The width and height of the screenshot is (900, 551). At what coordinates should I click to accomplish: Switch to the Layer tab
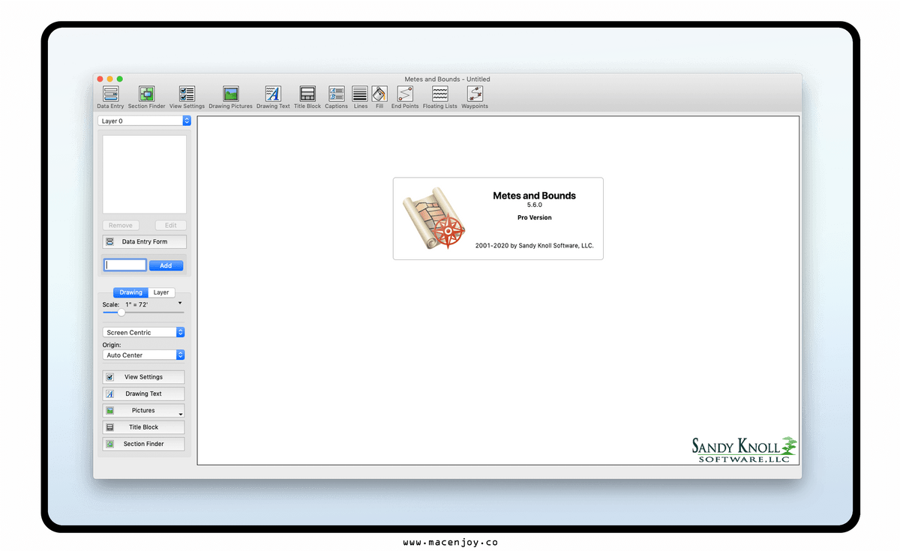(161, 292)
